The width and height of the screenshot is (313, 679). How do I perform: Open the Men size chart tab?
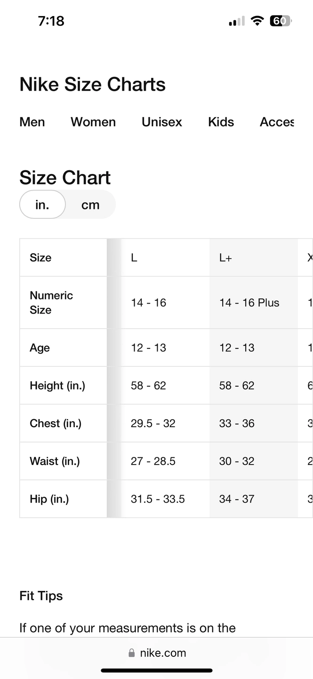click(x=32, y=122)
